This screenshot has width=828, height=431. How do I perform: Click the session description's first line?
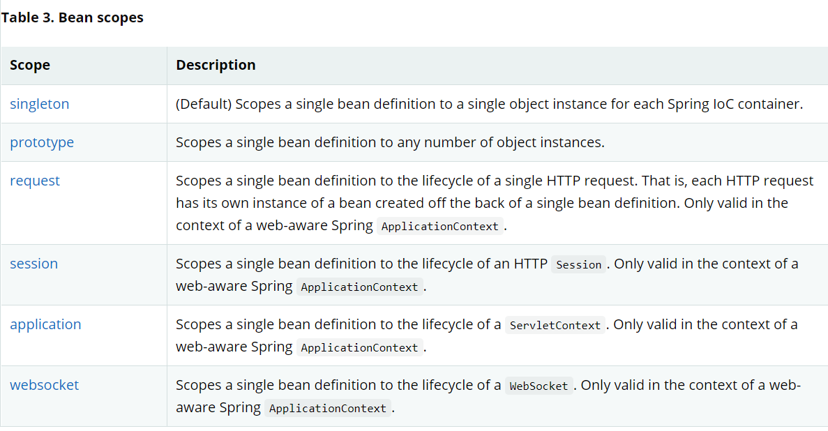[x=487, y=264]
